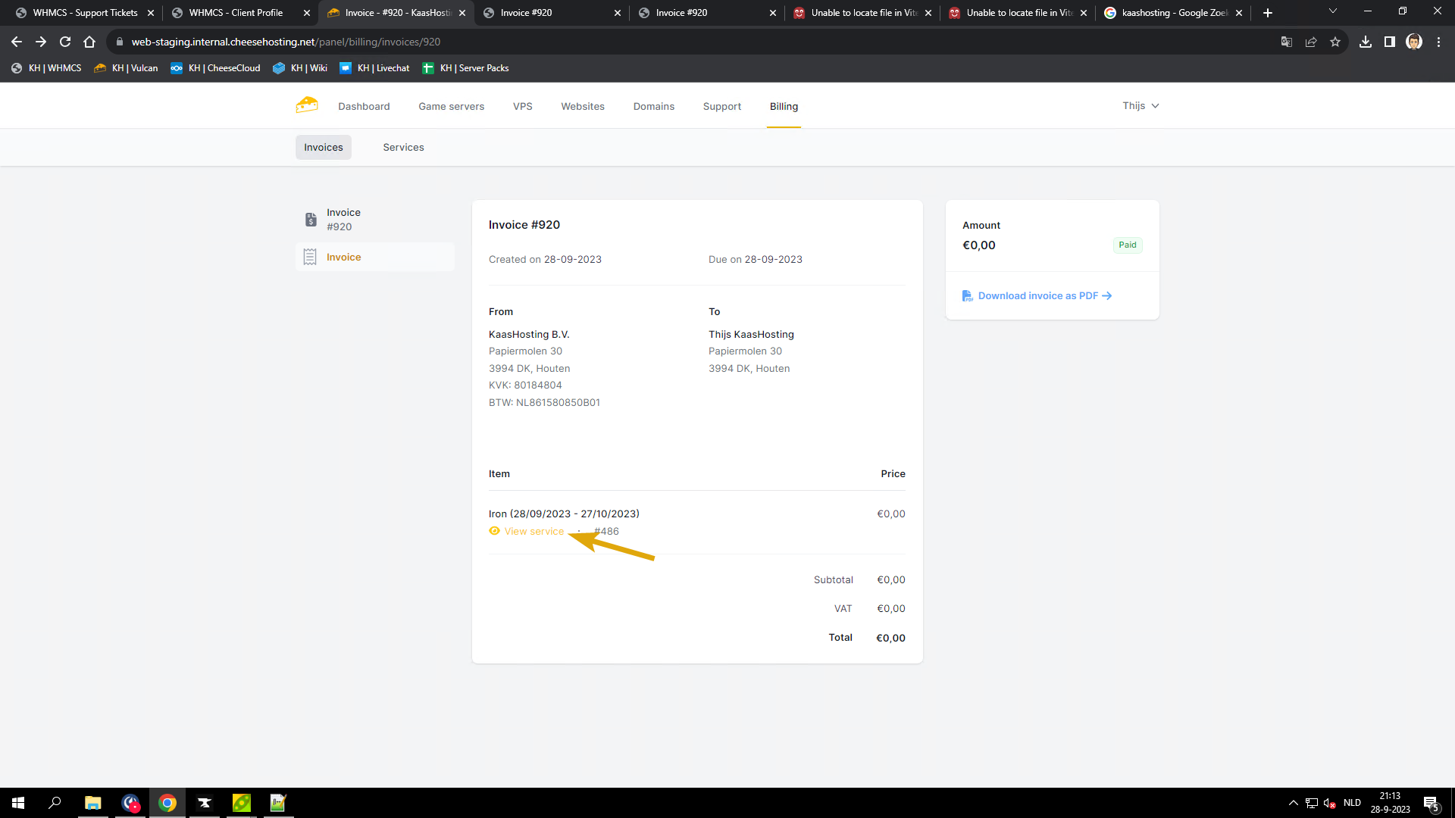
Task: Switch to the Services tab
Action: (403, 148)
